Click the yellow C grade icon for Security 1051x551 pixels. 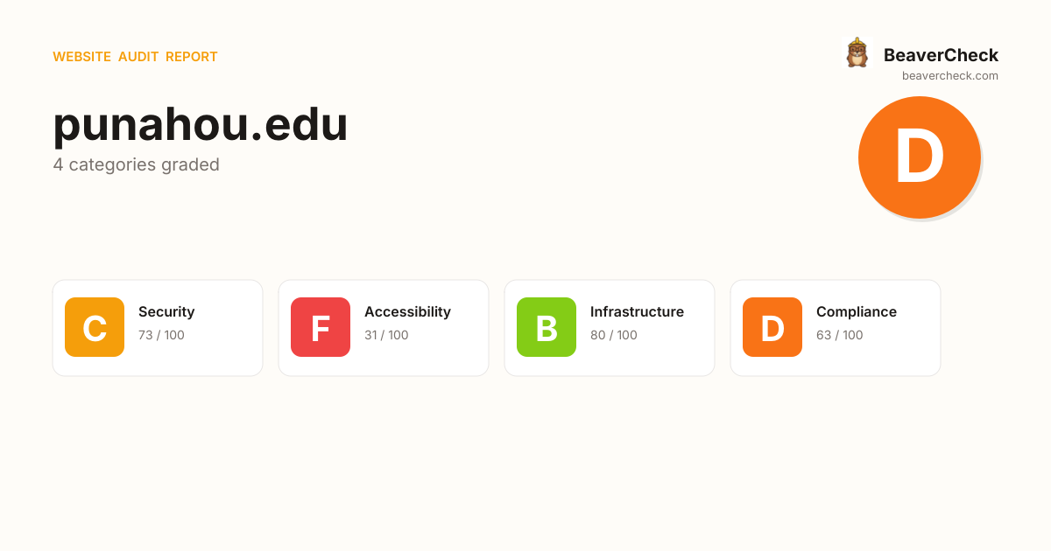click(95, 327)
